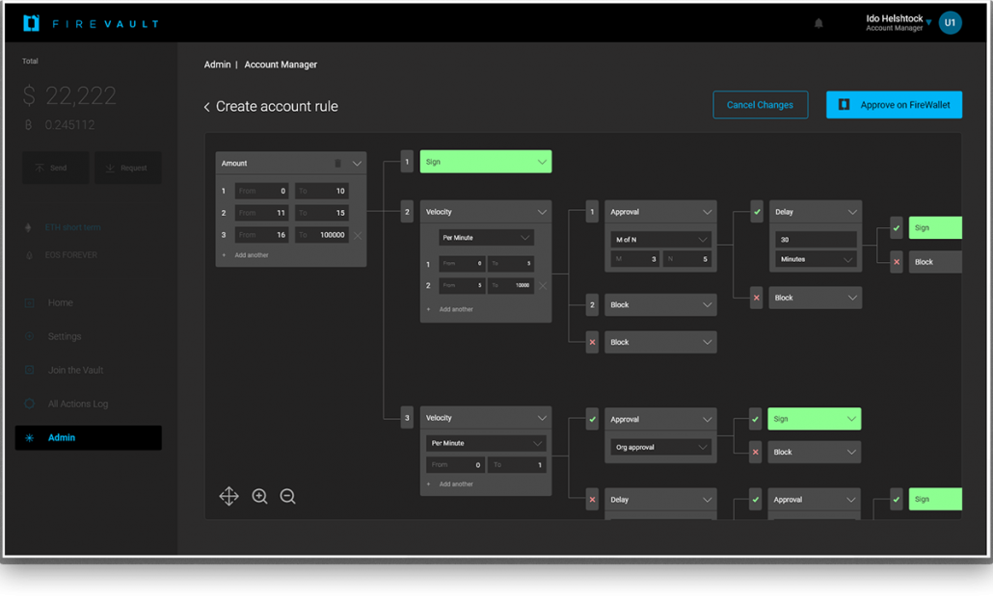Zoom in on the rule canvas
993x600 pixels.
tap(259, 496)
